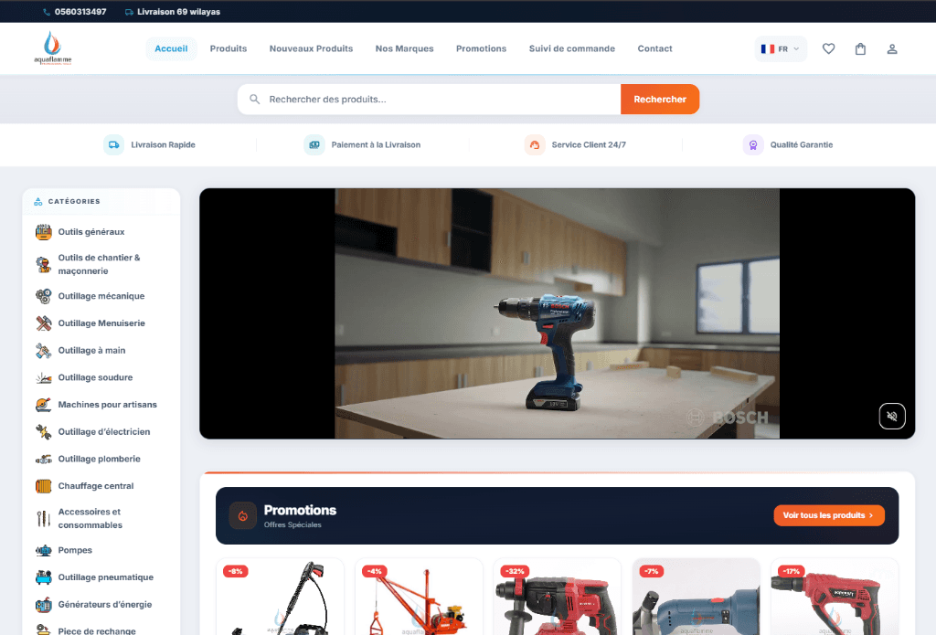Screen dimensions: 936x635
Task: Select Outillage soudure category
Action: pos(95,377)
